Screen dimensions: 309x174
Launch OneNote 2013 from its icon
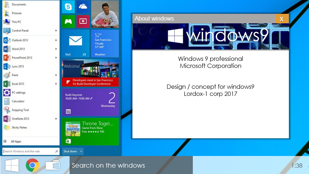coord(7,119)
